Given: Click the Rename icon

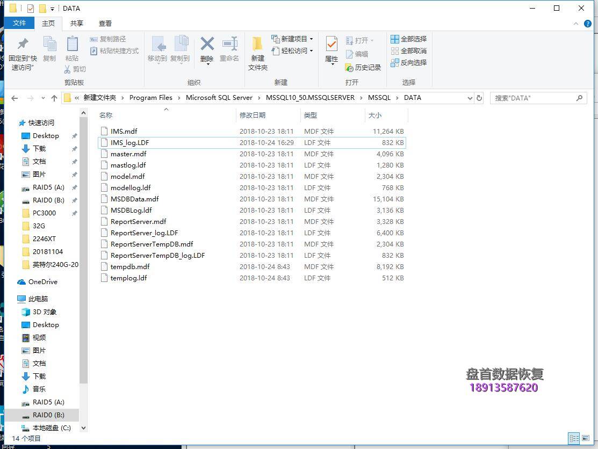Looking at the screenshot, I should 229,44.
